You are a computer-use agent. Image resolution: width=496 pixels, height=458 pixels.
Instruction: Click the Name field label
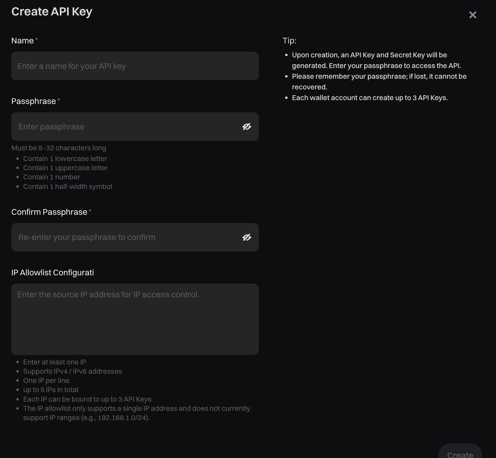tap(22, 41)
